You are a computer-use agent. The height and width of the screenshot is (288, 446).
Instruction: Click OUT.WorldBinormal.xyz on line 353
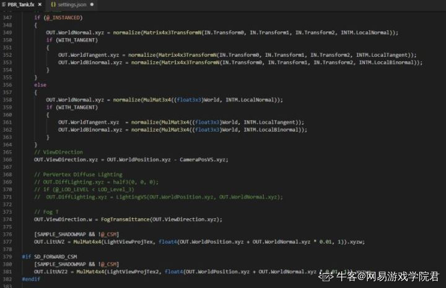coord(90,62)
